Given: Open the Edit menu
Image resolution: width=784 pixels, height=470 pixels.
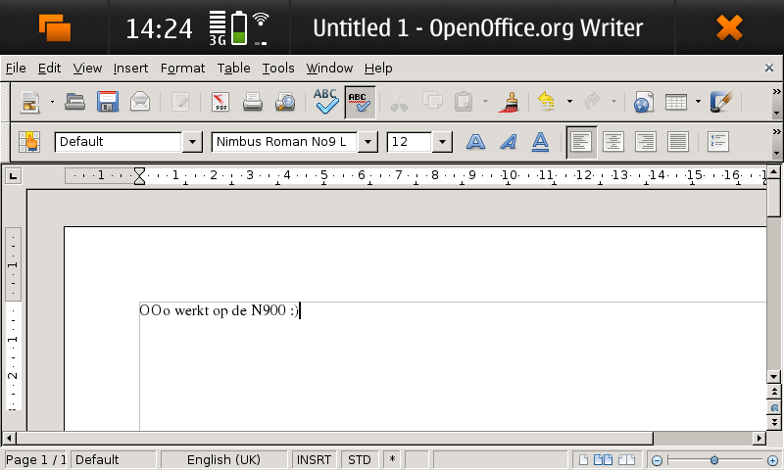Looking at the screenshot, I should [x=50, y=68].
